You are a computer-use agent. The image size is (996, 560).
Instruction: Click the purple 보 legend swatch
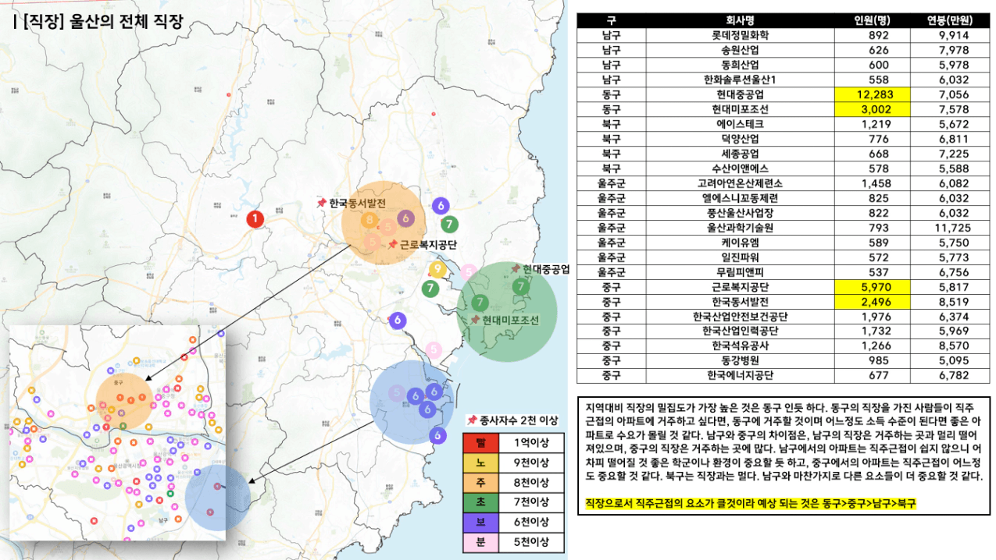point(480,523)
